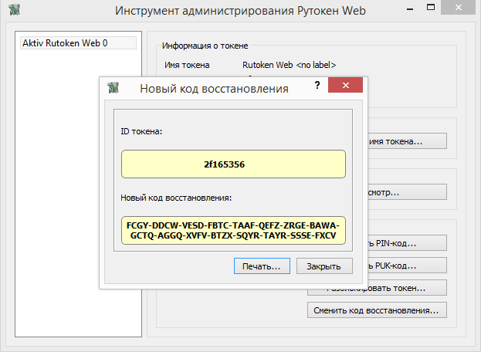Click the имя токена... button
This screenshot has height=352, width=481.
[x=407, y=141]
